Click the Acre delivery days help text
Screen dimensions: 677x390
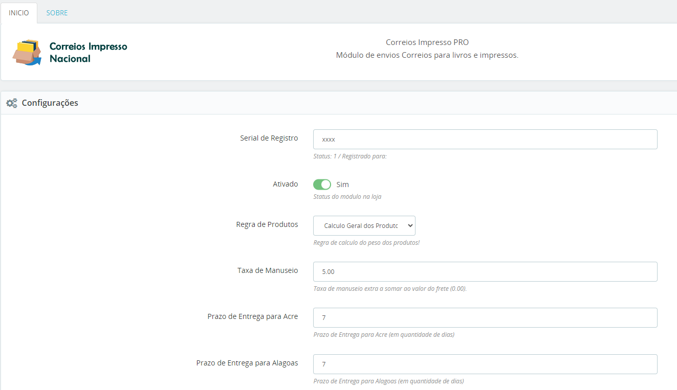[x=384, y=335]
